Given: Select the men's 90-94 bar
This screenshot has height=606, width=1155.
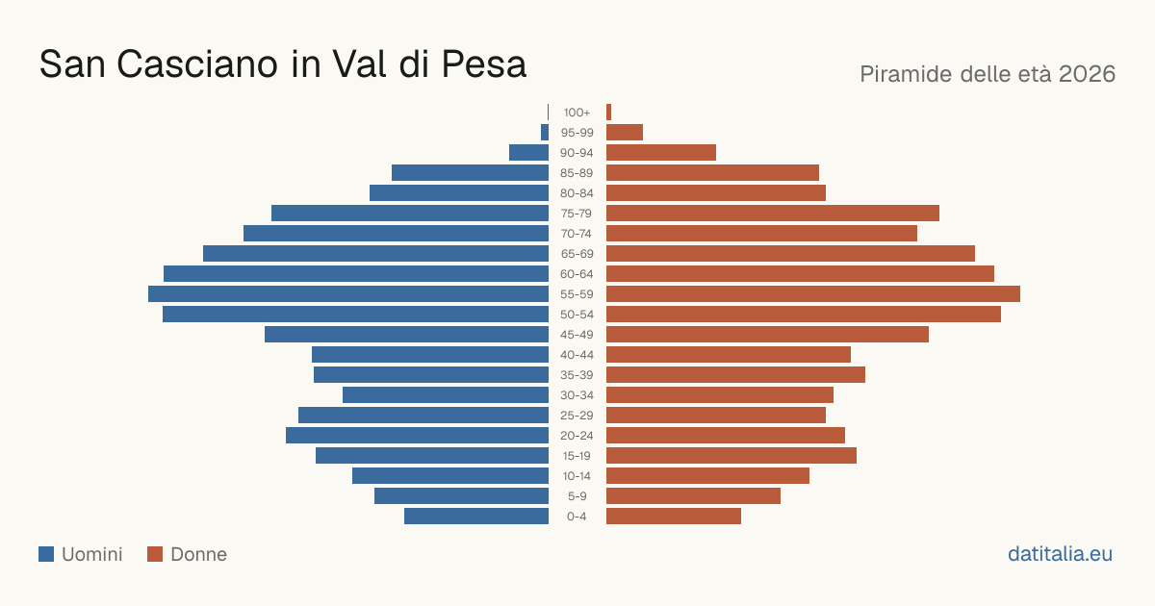Looking at the screenshot, I should pyautogui.click(x=528, y=153).
